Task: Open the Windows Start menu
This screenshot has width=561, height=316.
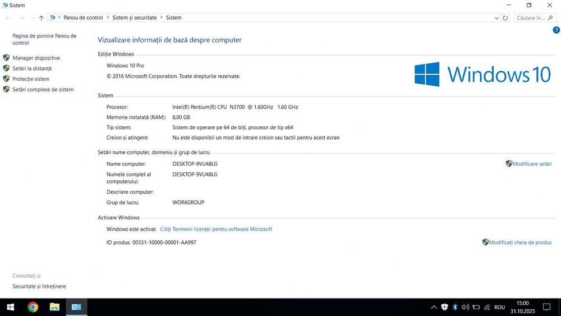Action: [10, 307]
